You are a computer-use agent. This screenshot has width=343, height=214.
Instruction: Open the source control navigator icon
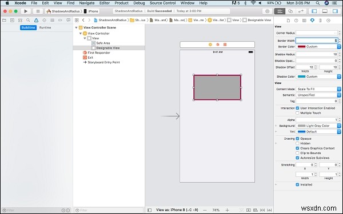tap(12, 20)
